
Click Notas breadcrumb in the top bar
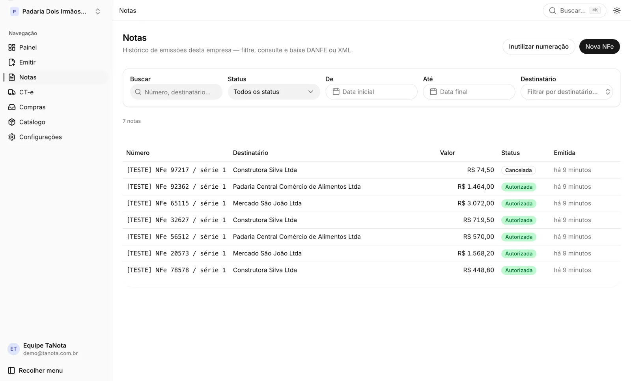128,11
